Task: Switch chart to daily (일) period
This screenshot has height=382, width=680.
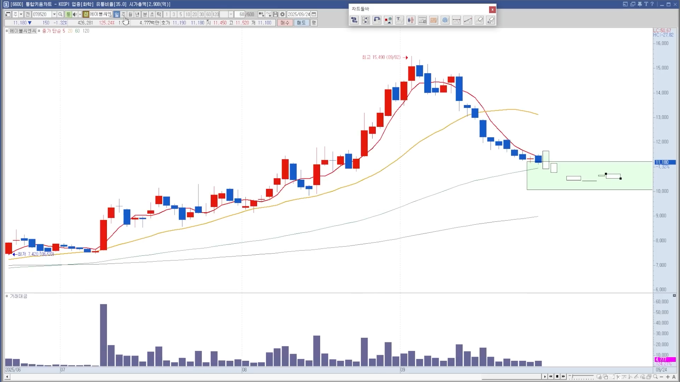Action: point(117,15)
